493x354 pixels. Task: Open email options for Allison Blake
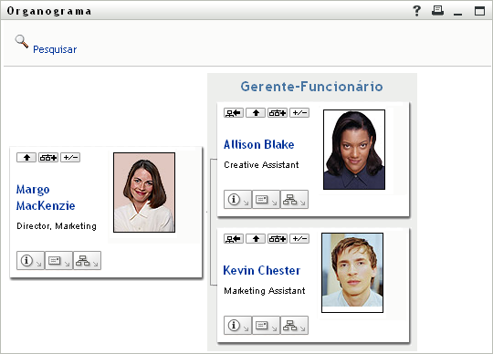pyautogui.click(x=266, y=200)
